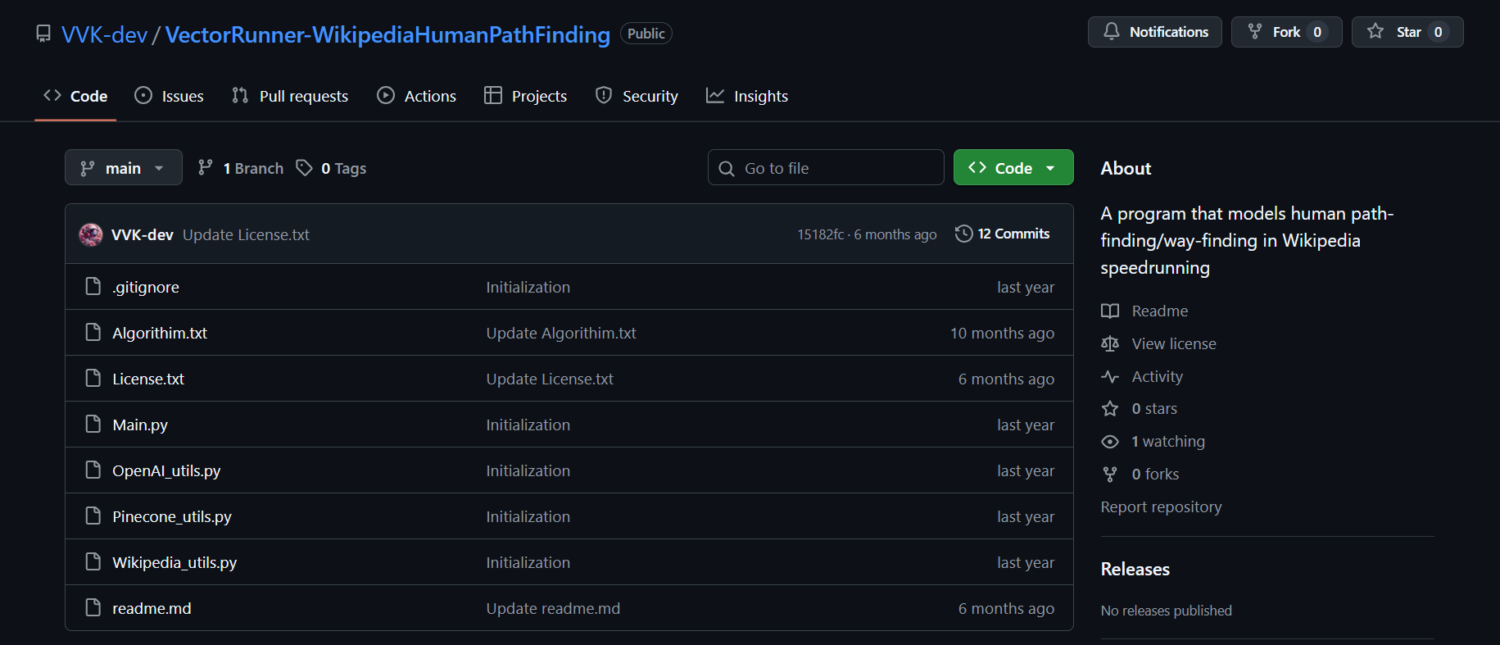
Task: Click the bell icon in Notifications
Action: [1111, 32]
